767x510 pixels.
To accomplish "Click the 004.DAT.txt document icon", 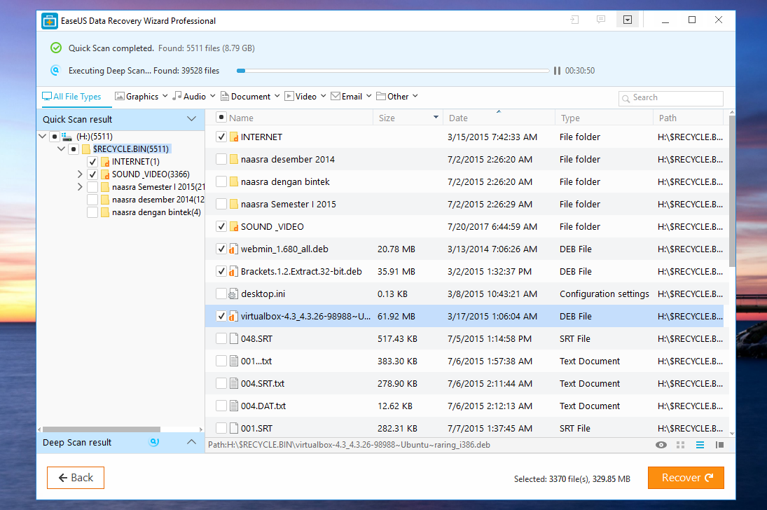I will pyautogui.click(x=233, y=406).
